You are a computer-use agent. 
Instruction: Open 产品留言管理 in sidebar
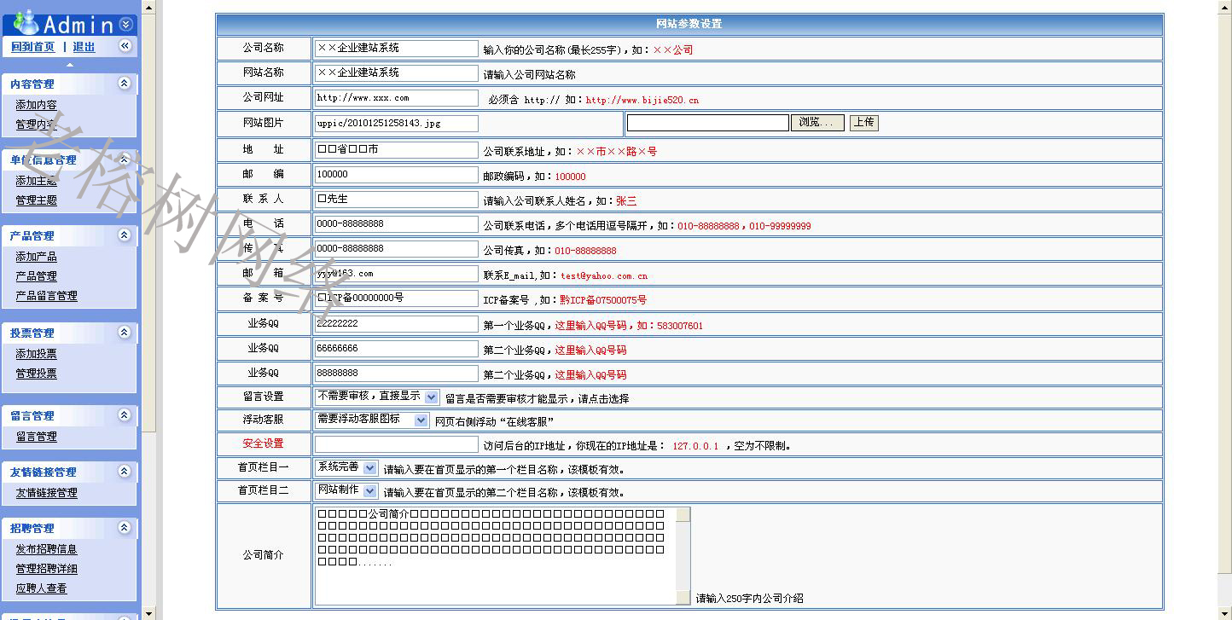pos(46,296)
